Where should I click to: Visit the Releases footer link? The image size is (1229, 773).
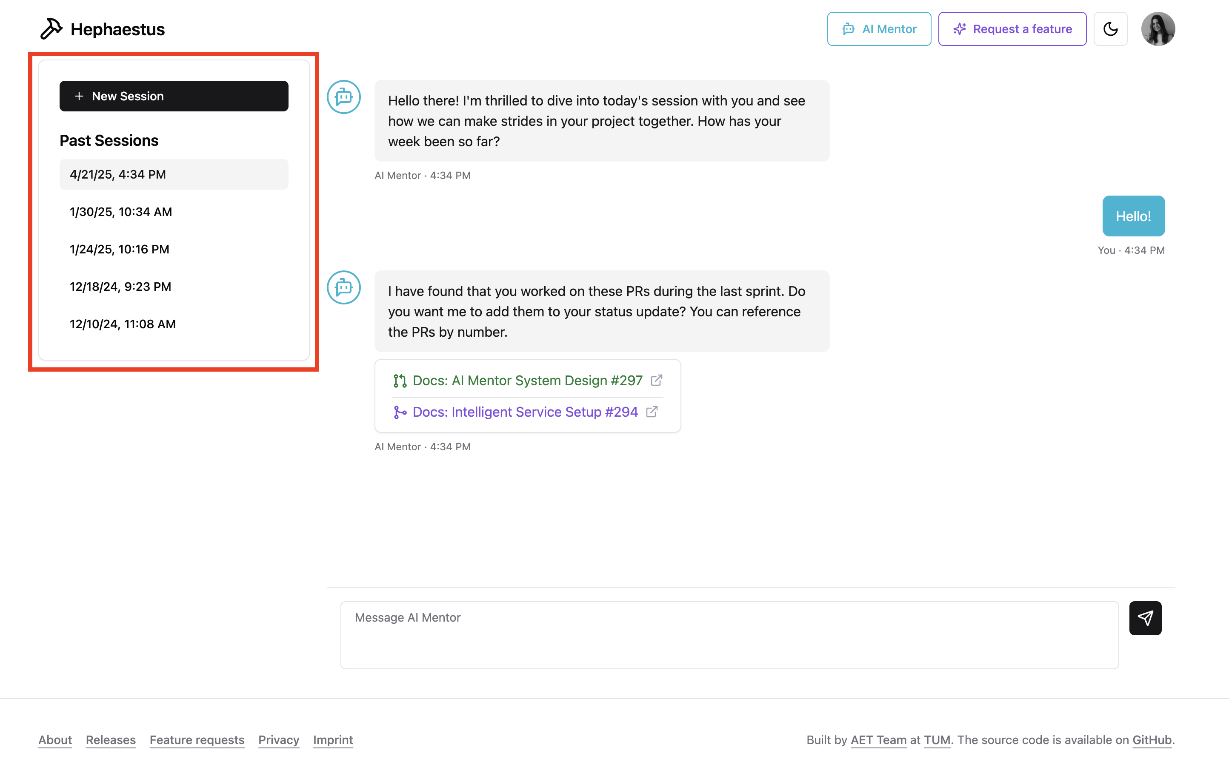pos(110,740)
